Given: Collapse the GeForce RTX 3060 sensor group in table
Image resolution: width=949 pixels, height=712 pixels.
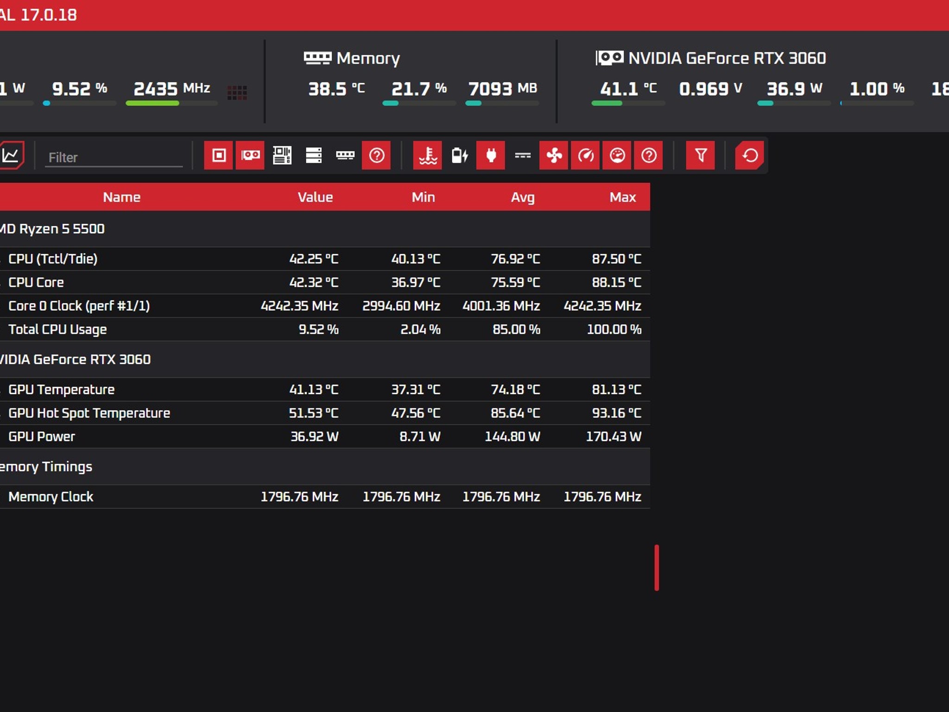Looking at the screenshot, I should click(325, 360).
